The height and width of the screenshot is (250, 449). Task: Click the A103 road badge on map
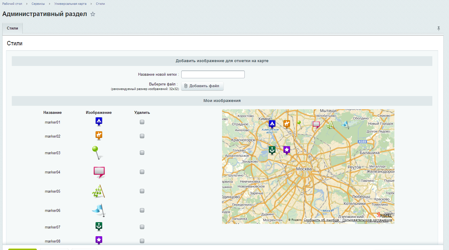click(x=363, y=142)
